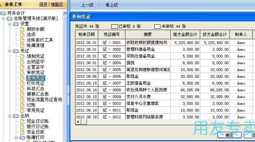Click the 记账 document icon

(22, 105)
